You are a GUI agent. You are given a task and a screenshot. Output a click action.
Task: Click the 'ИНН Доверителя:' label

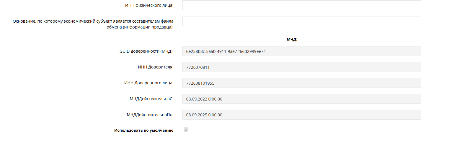tap(156, 67)
